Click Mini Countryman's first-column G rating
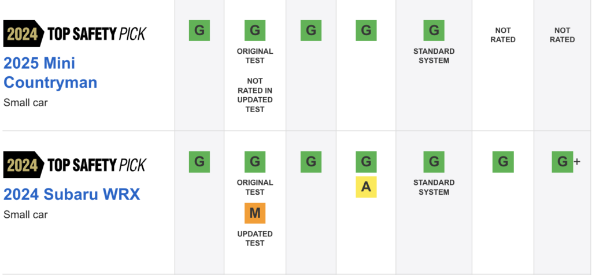Screen dimensions: 592x275 pos(199,31)
